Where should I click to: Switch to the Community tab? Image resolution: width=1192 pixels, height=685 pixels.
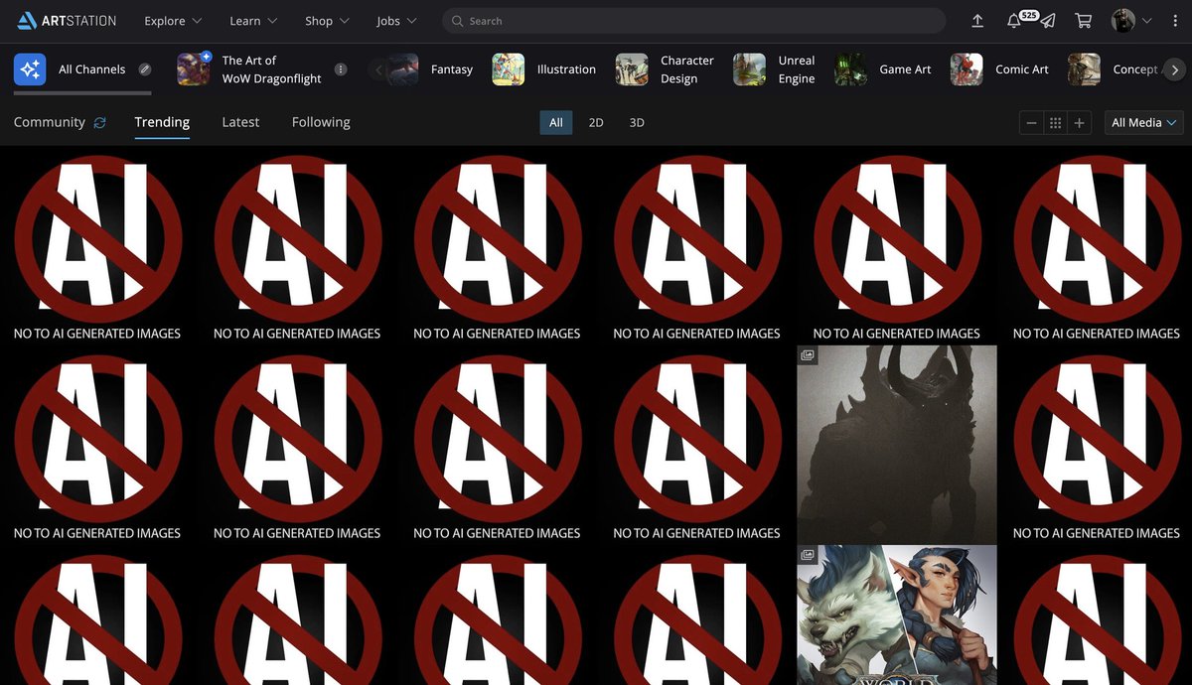50,122
